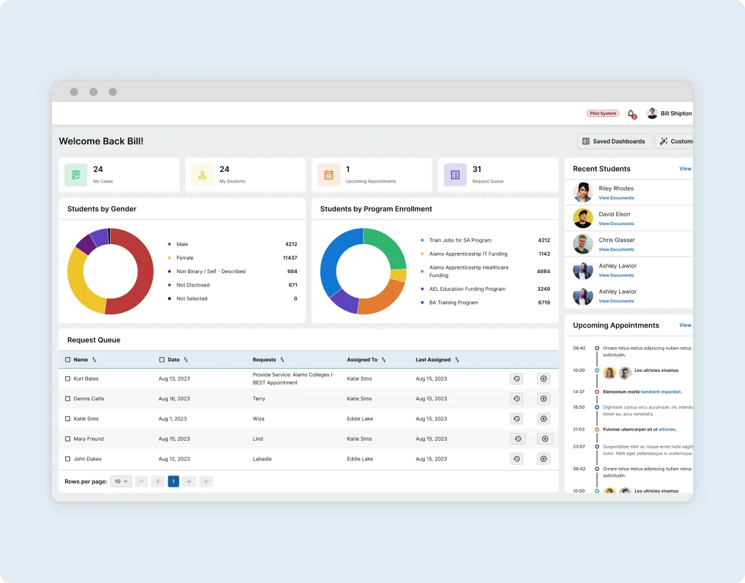745x583 pixels.
Task: Click the purple Request Queue icon
Action: coord(455,175)
